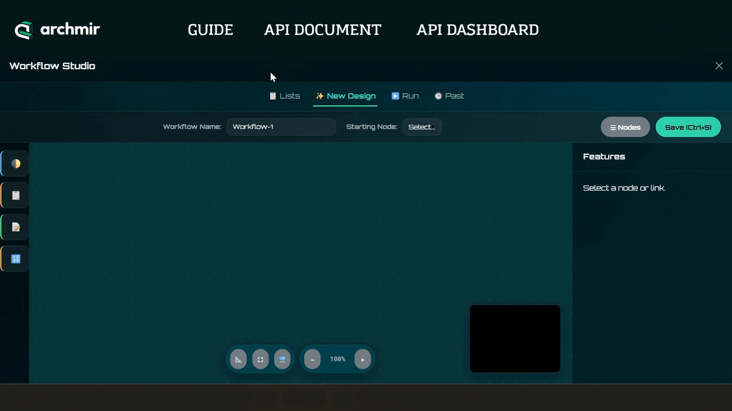Screen dimensions: 732x411
Task: Open the API DASHBOARD page
Action: [x=477, y=30]
